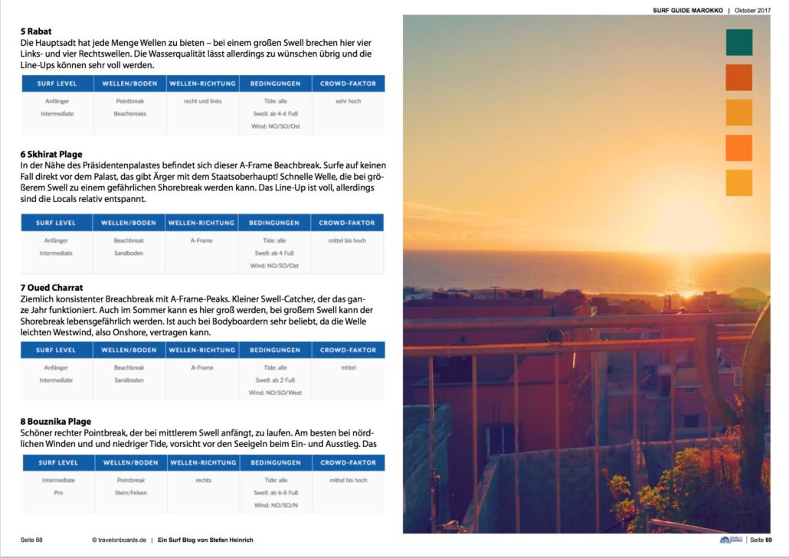The image size is (789, 558).
Task: Click 'Sandboden' in the Oued Charrat table
Action: [x=129, y=380]
